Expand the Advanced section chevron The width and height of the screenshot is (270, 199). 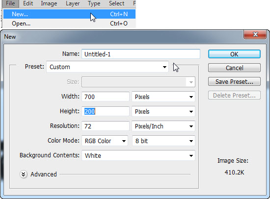[x=24, y=174]
